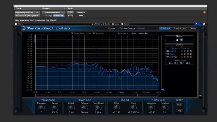Click the previous preset minus button
217x122 pixels.
(44, 16)
